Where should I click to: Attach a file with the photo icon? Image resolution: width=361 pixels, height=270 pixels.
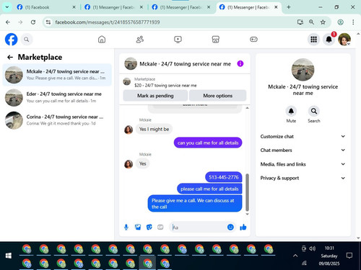click(x=138, y=227)
